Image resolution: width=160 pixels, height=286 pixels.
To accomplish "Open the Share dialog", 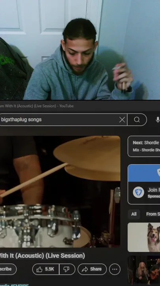I will (92, 269).
